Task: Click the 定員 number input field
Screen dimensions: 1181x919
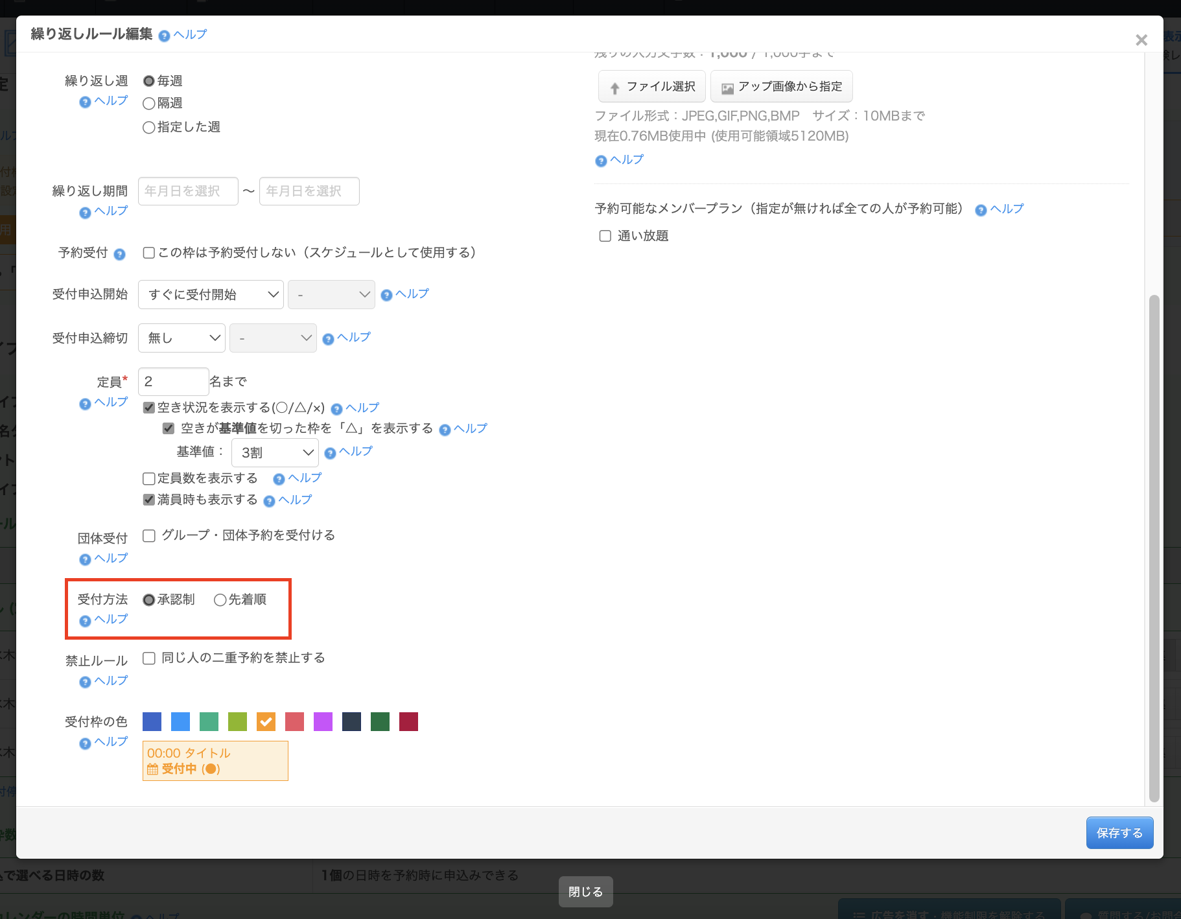Action: tap(173, 382)
